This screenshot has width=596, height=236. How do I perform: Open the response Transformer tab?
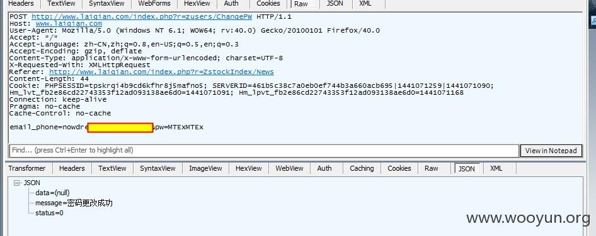tap(27, 168)
